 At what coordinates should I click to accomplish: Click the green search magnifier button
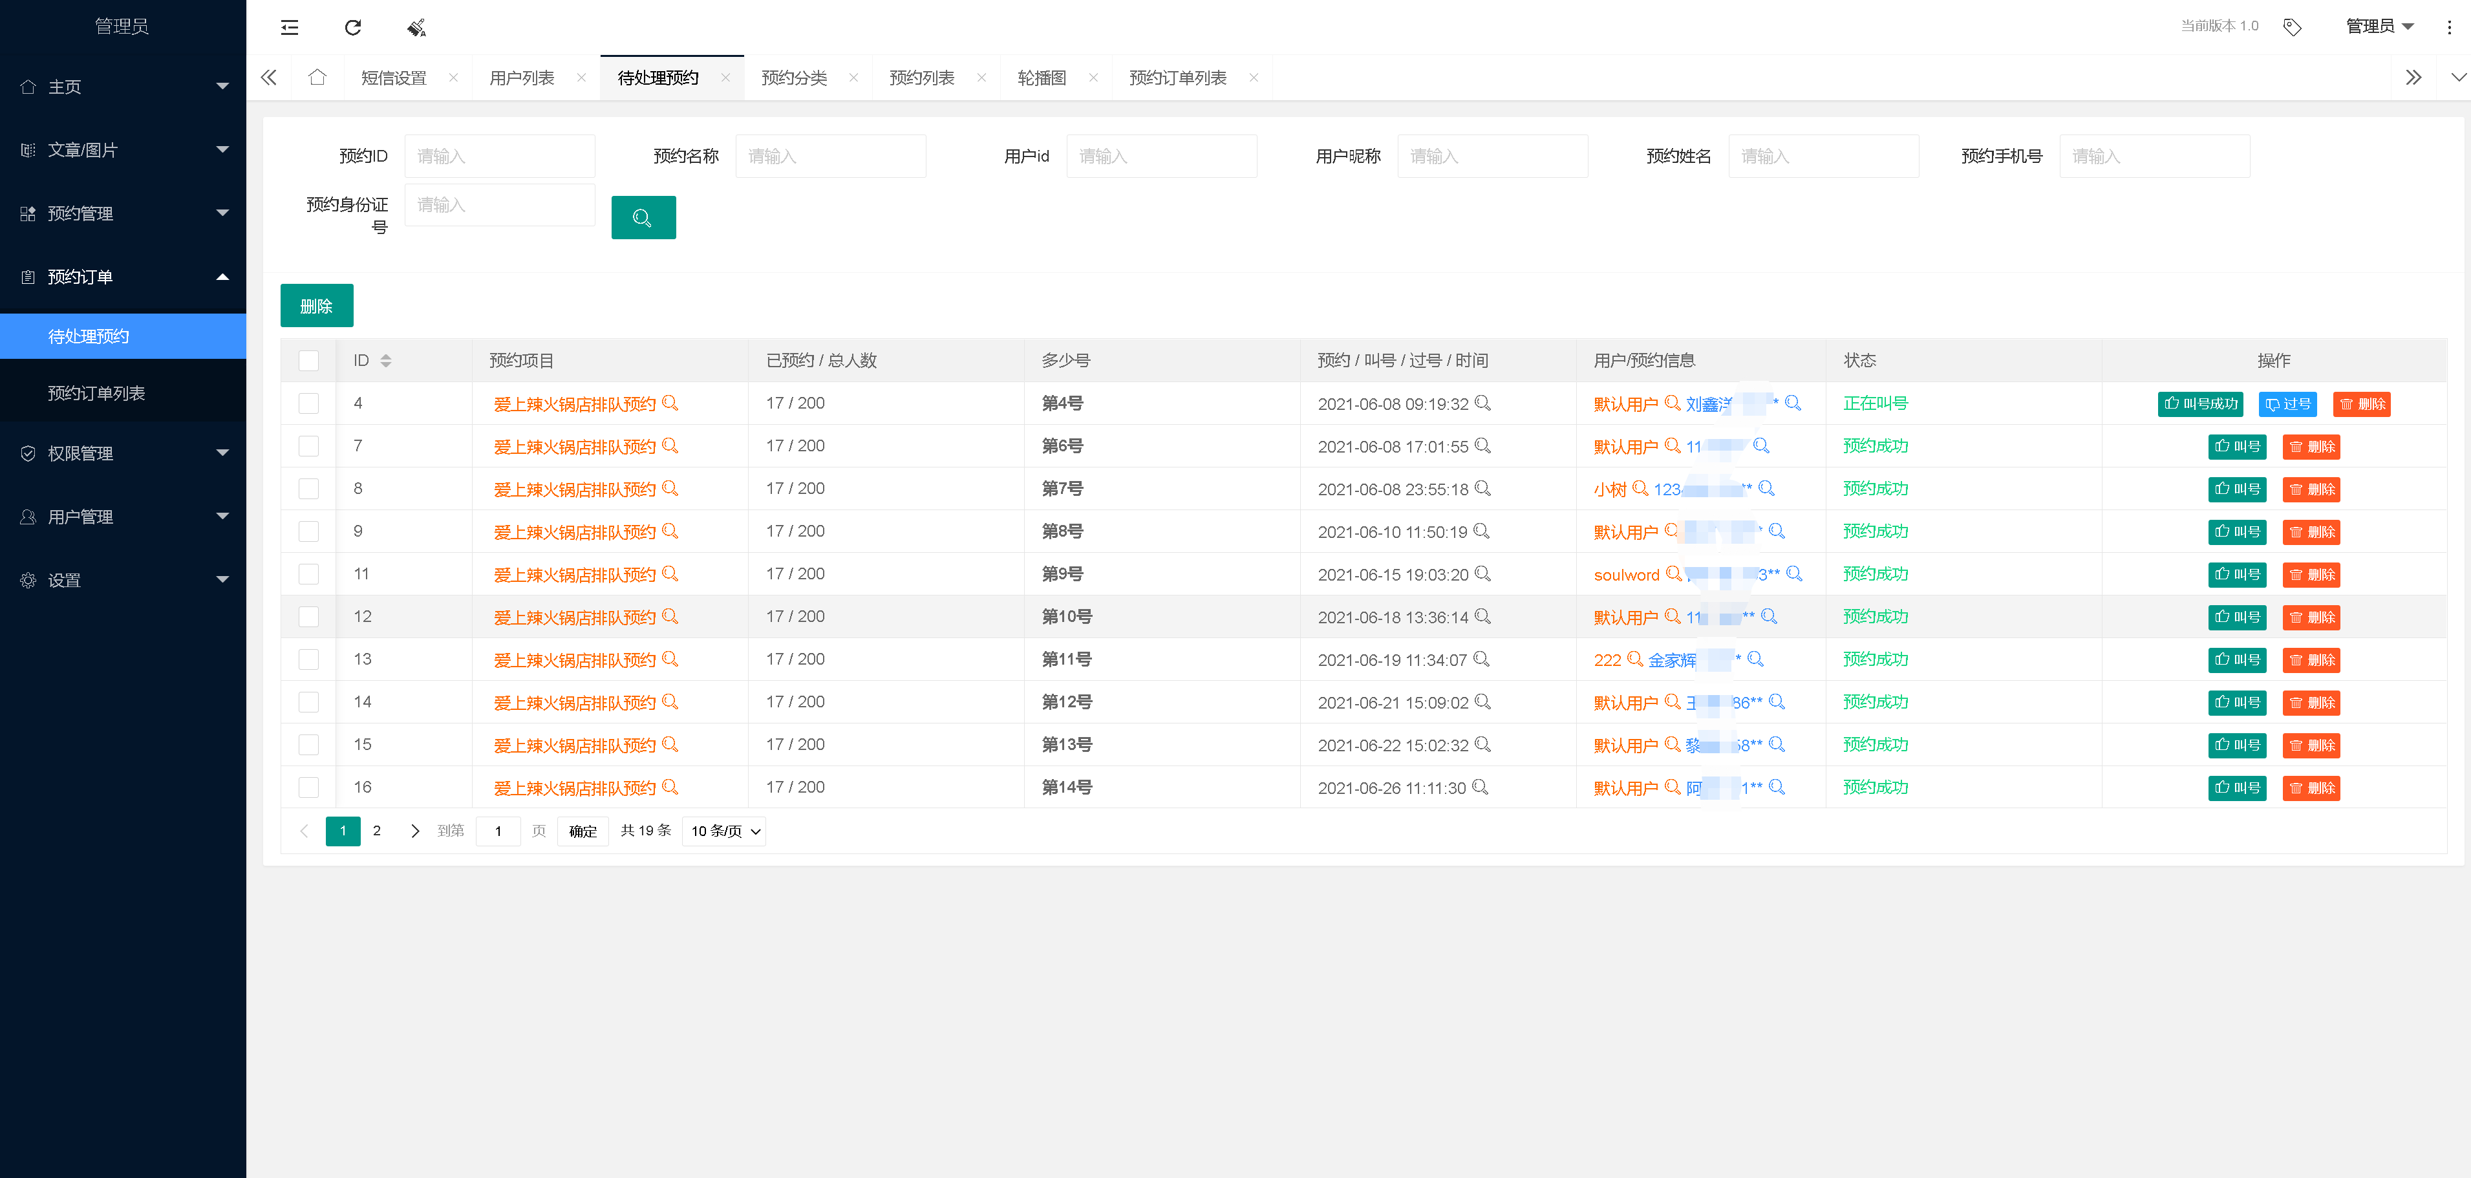pyautogui.click(x=643, y=218)
